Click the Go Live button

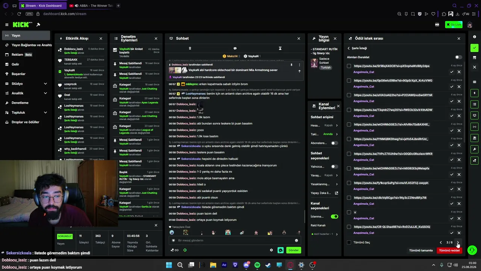454,24
